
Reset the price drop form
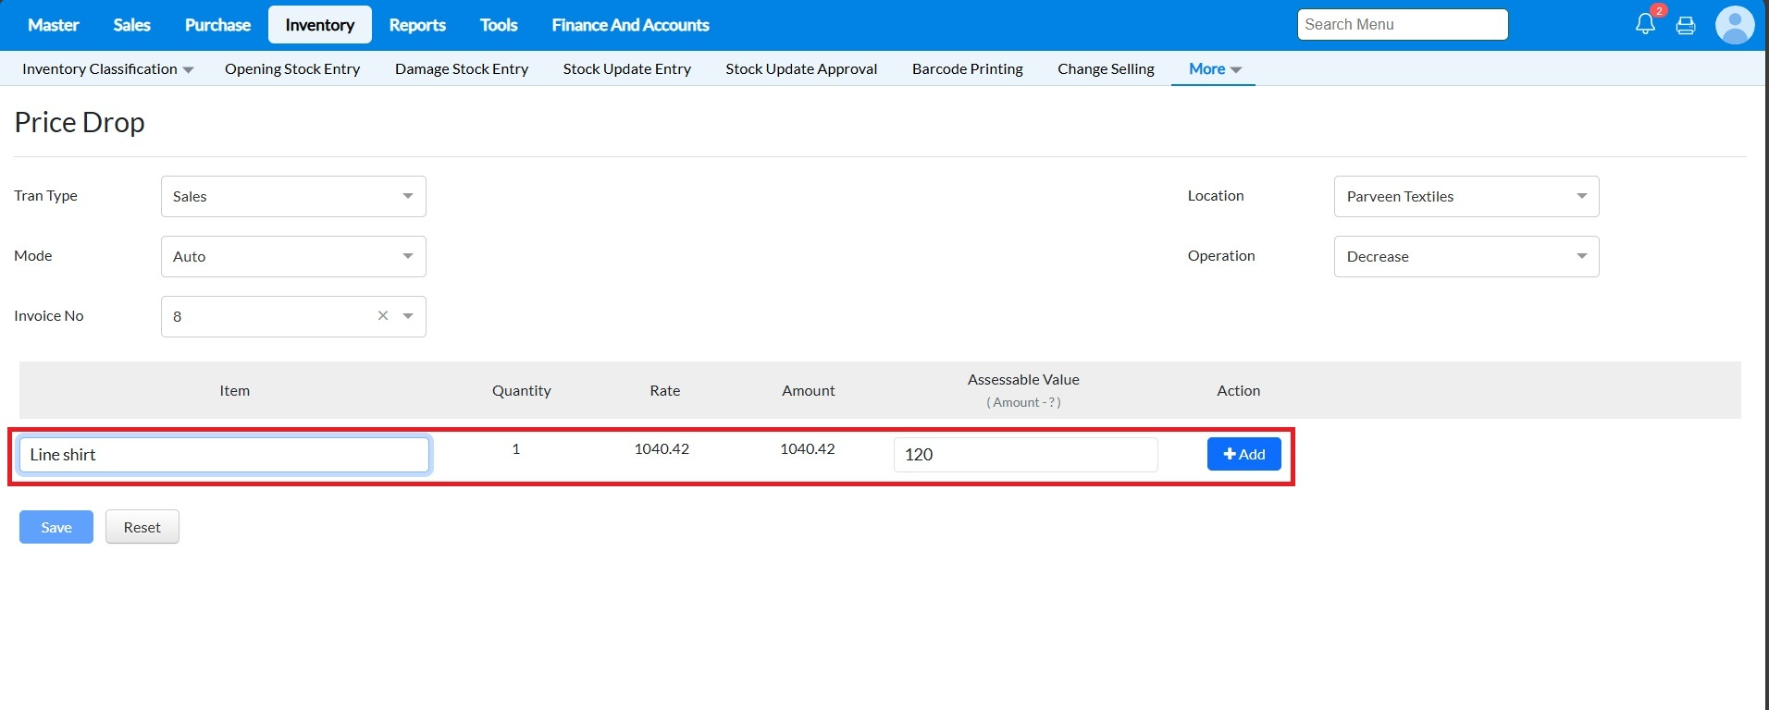(142, 527)
